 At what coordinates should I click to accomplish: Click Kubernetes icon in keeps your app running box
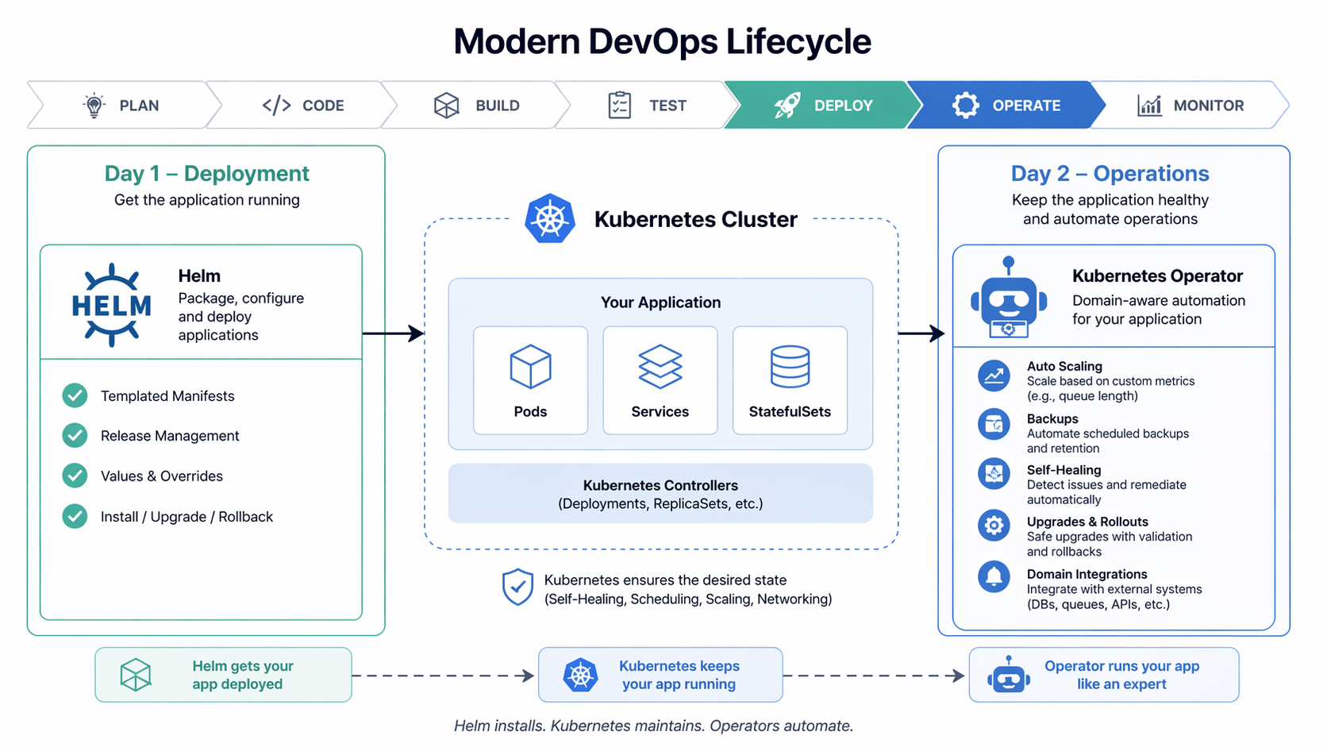[x=581, y=675]
